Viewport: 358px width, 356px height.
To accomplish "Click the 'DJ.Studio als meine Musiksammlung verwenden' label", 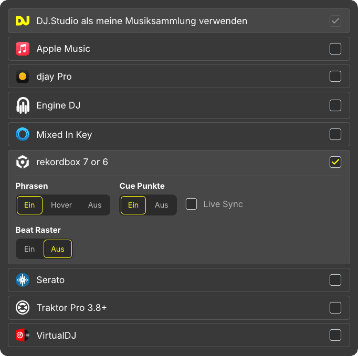I will [x=142, y=21].
